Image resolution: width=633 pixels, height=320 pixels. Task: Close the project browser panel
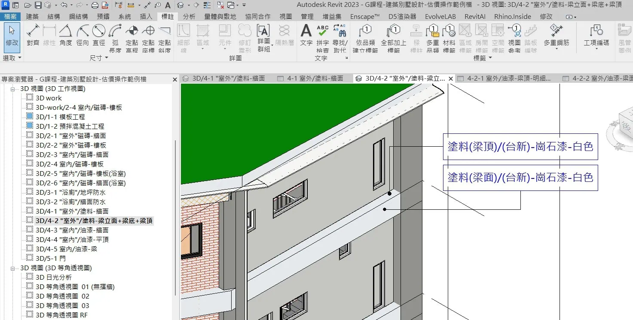click(175, 79)
